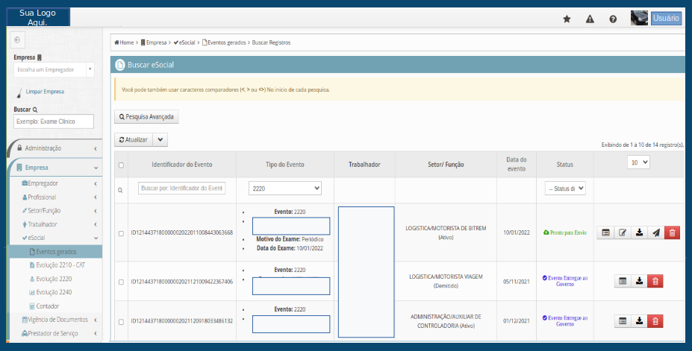Delete trash icon for the 10/01/2022 event
692x351 pixels.
[x=672, y=233]
